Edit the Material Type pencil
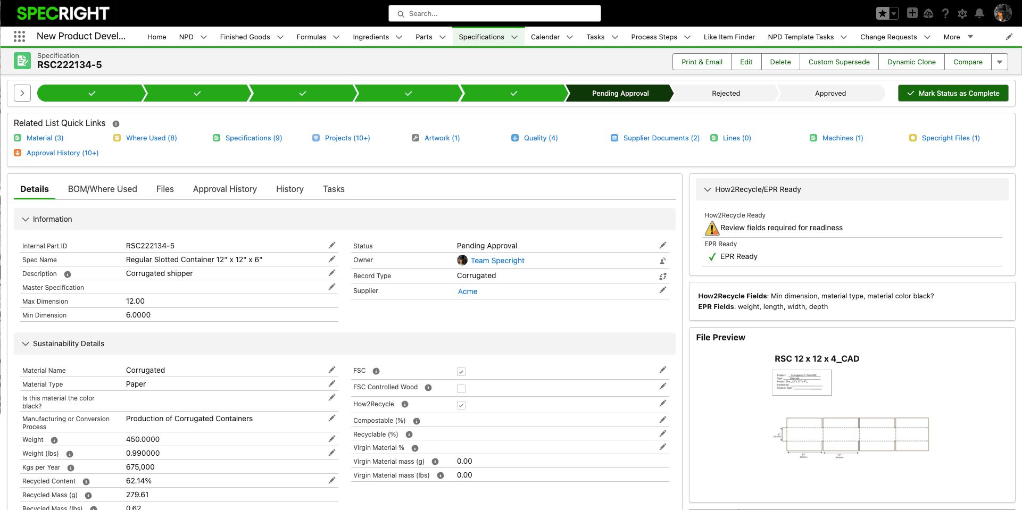Image resolution: width=1022 pixels, height=510 pixels. (332, 383)
